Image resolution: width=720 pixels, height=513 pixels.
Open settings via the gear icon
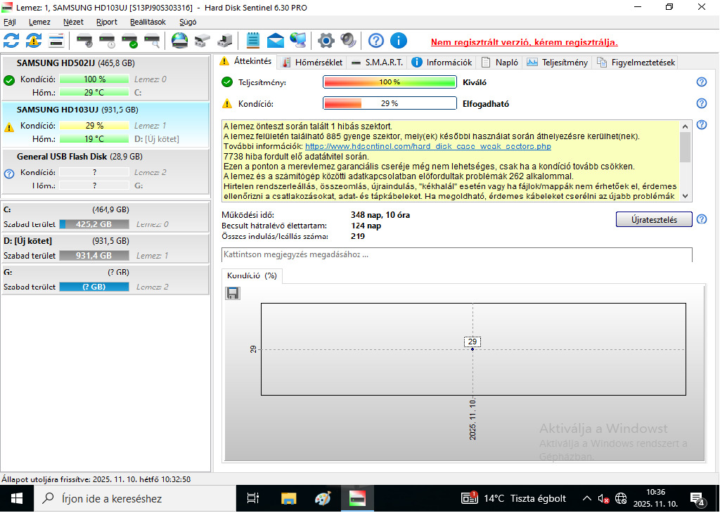point(326,41)
